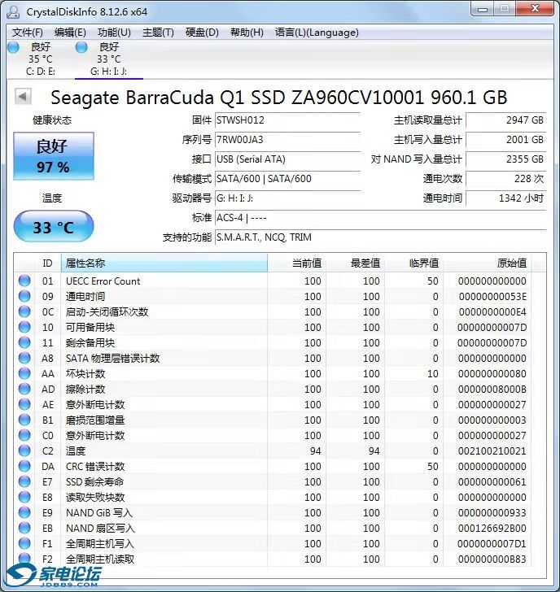Click the host writes value 2001 GB

click(x=506, y=140)
